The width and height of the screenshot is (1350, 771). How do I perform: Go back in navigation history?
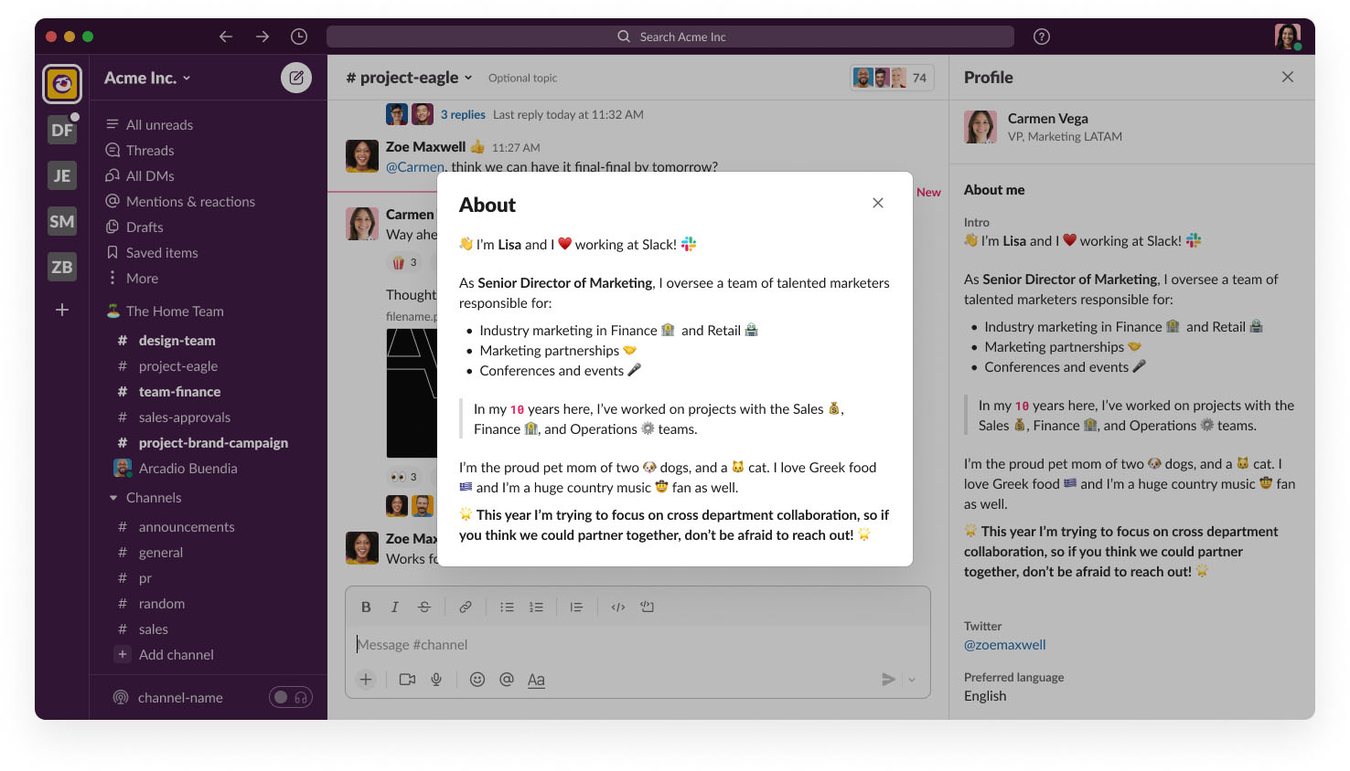tap(226, 37)
